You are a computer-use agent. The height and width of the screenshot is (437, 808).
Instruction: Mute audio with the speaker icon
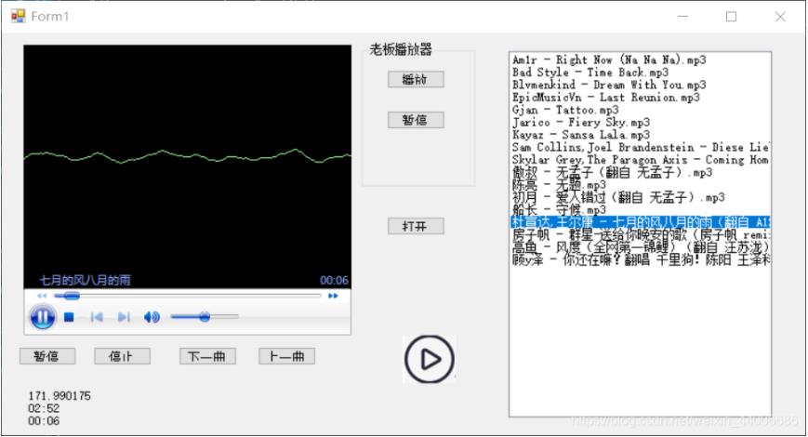(152, 317)
